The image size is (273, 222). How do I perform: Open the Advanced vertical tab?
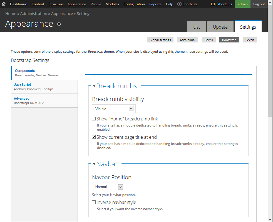click(22, 99)
